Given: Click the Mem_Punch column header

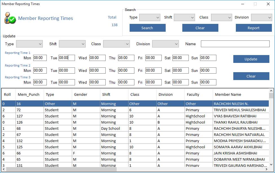Looking at the screenshot, I should (28, 94).
